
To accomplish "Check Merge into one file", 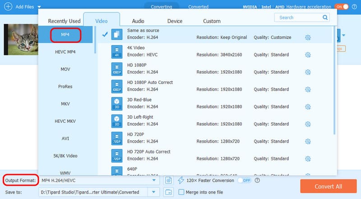I will [x=181, y=192].
